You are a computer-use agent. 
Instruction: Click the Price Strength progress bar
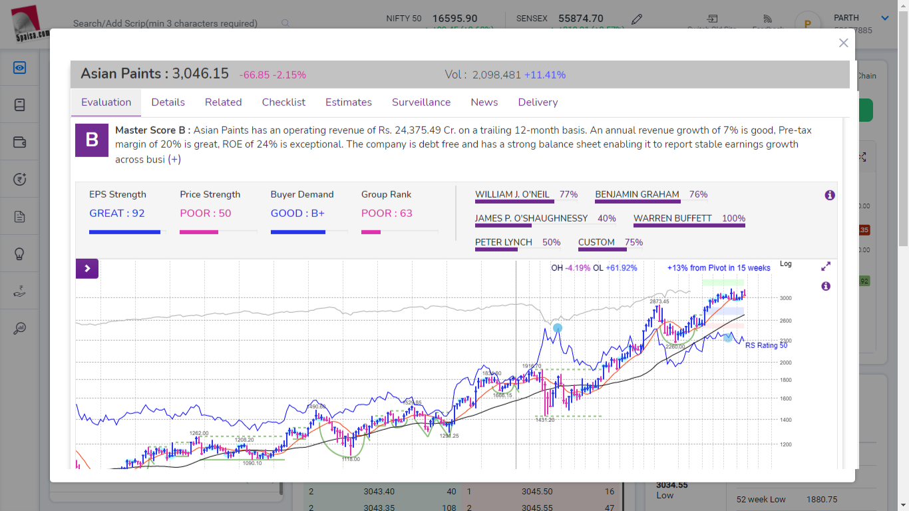pos(218,232)
